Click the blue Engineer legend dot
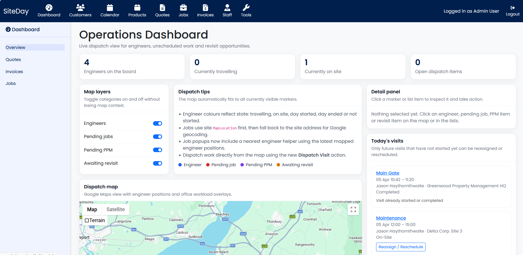523x255 pixels. tap(180, 165)
